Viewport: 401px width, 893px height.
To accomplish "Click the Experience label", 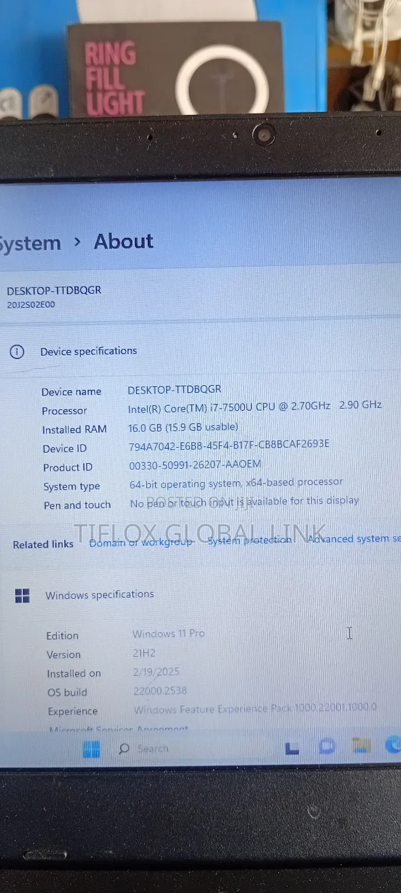I will tap(73, 712).
